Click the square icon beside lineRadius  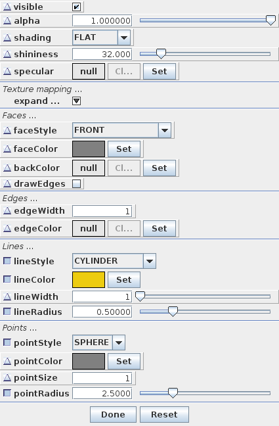pos(7,312)
